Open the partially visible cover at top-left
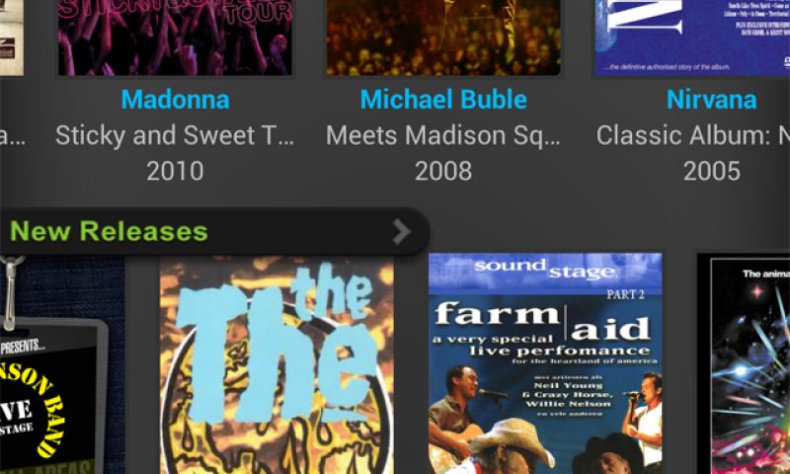 pos(12,38)
